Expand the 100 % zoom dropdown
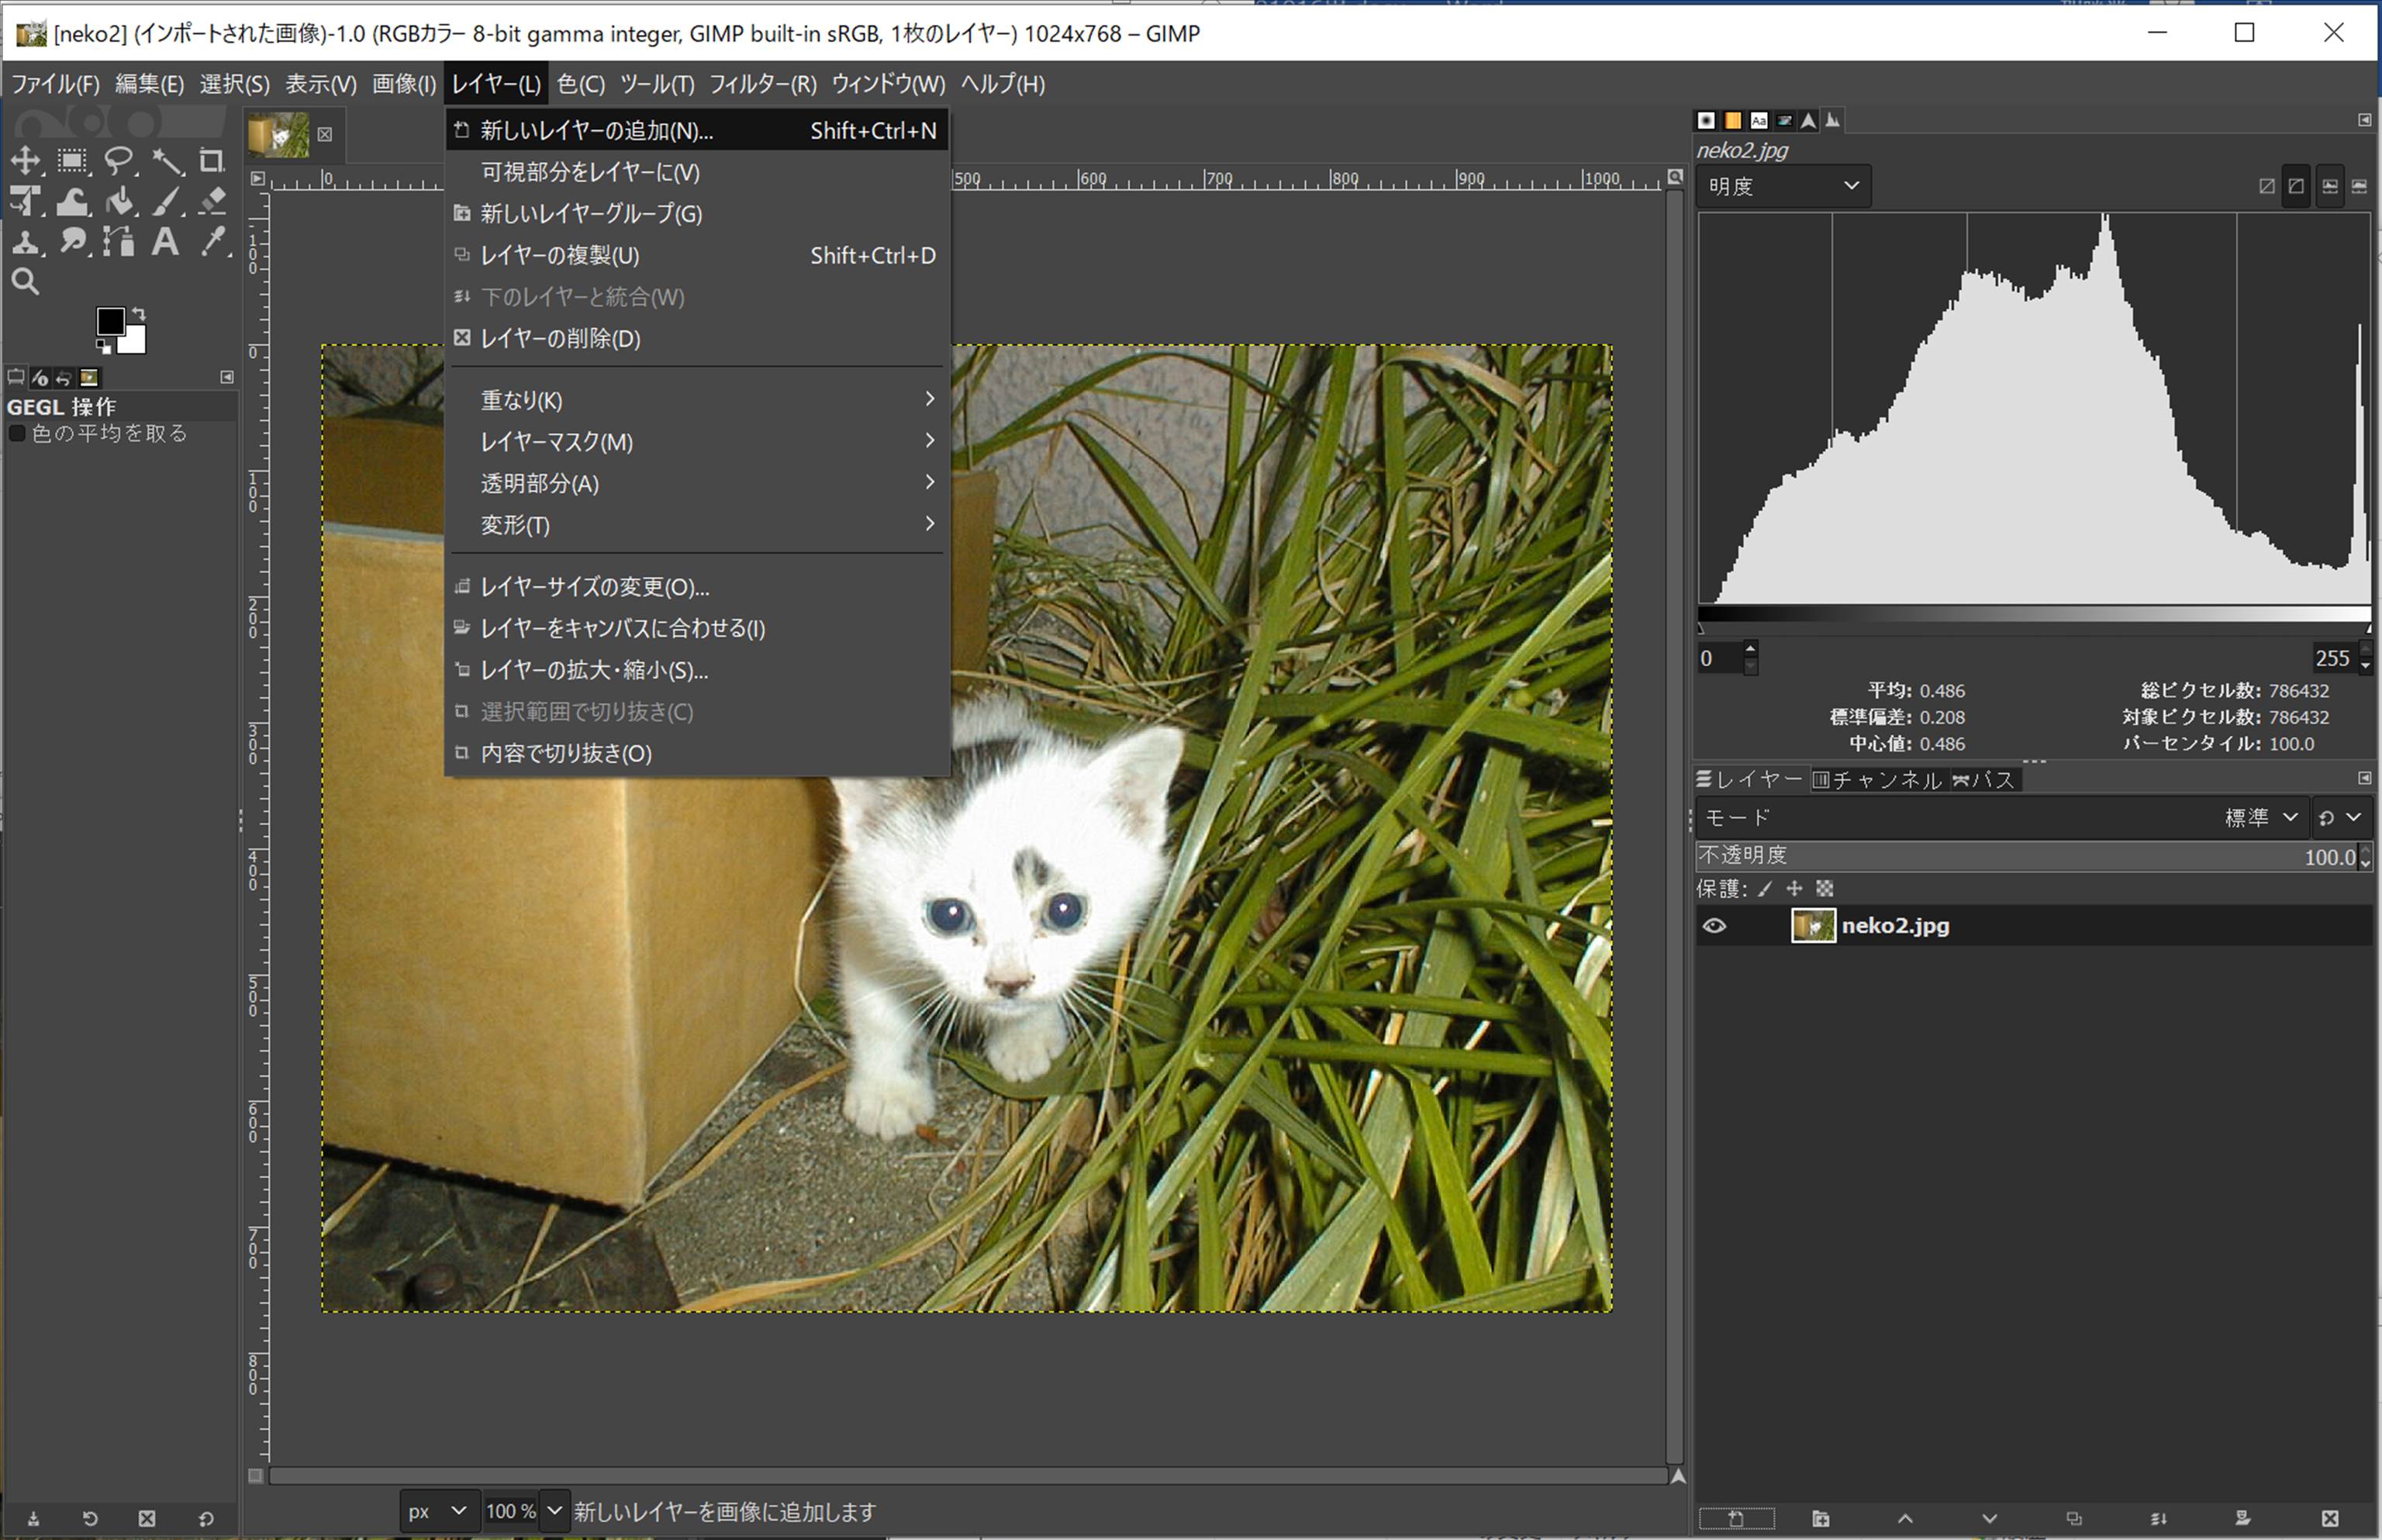 click(555, 1511)
